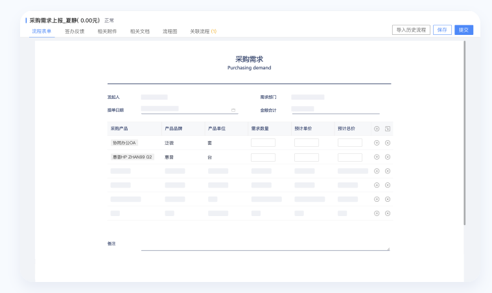This screenshot has width=492, height=293.
Task: Click 预计单价 field for 惠普HP ZHAN99 G2
Action: point(306,157)
